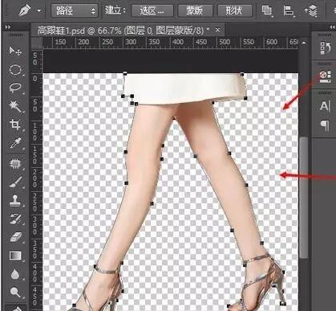The image size is (336, 311).
Task: Select the Healing Brush tool
Action: 15,163
